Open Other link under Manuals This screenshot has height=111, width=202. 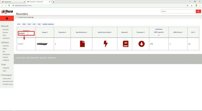coord(4,35)
